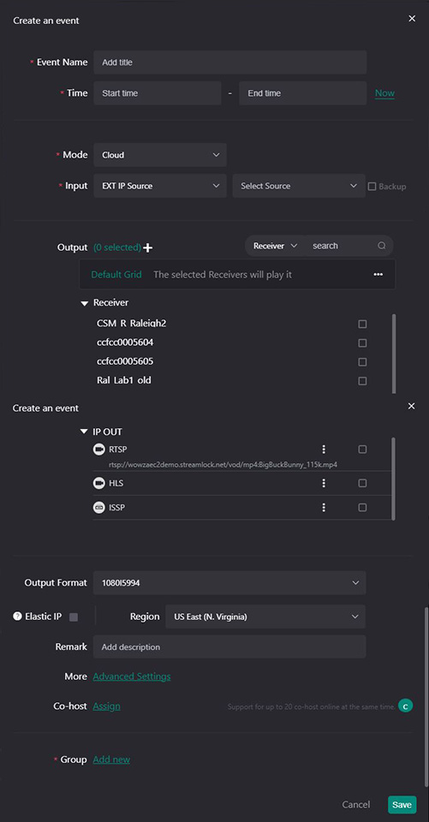This screenshot has width=429, height=822.
Task: Open RTSP row vertical-dots menu
Action: (325, 450)
